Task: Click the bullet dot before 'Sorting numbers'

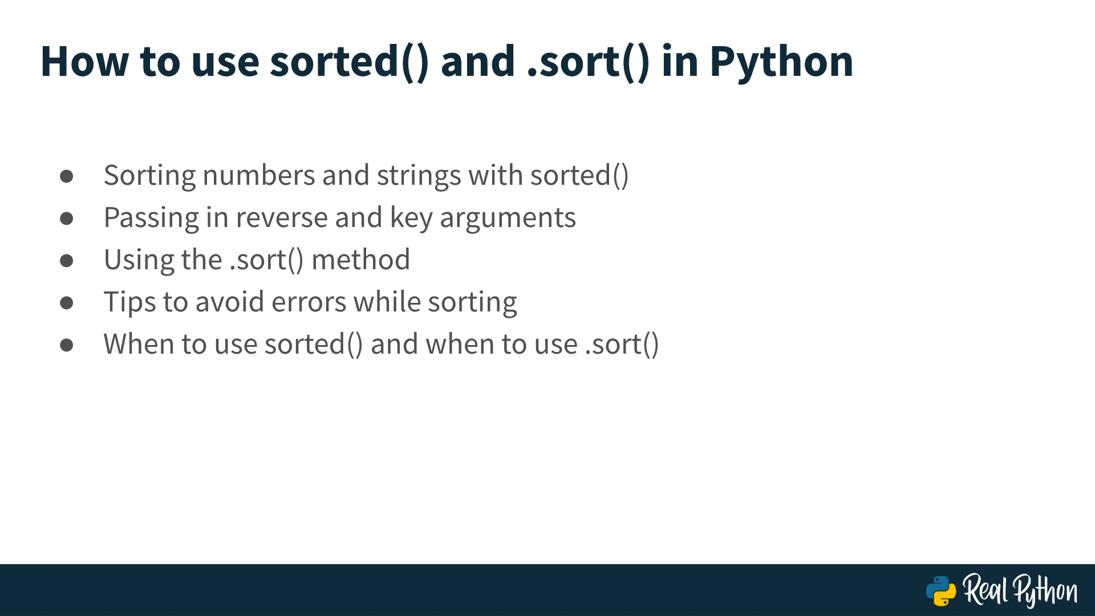Action: (66, 176)
